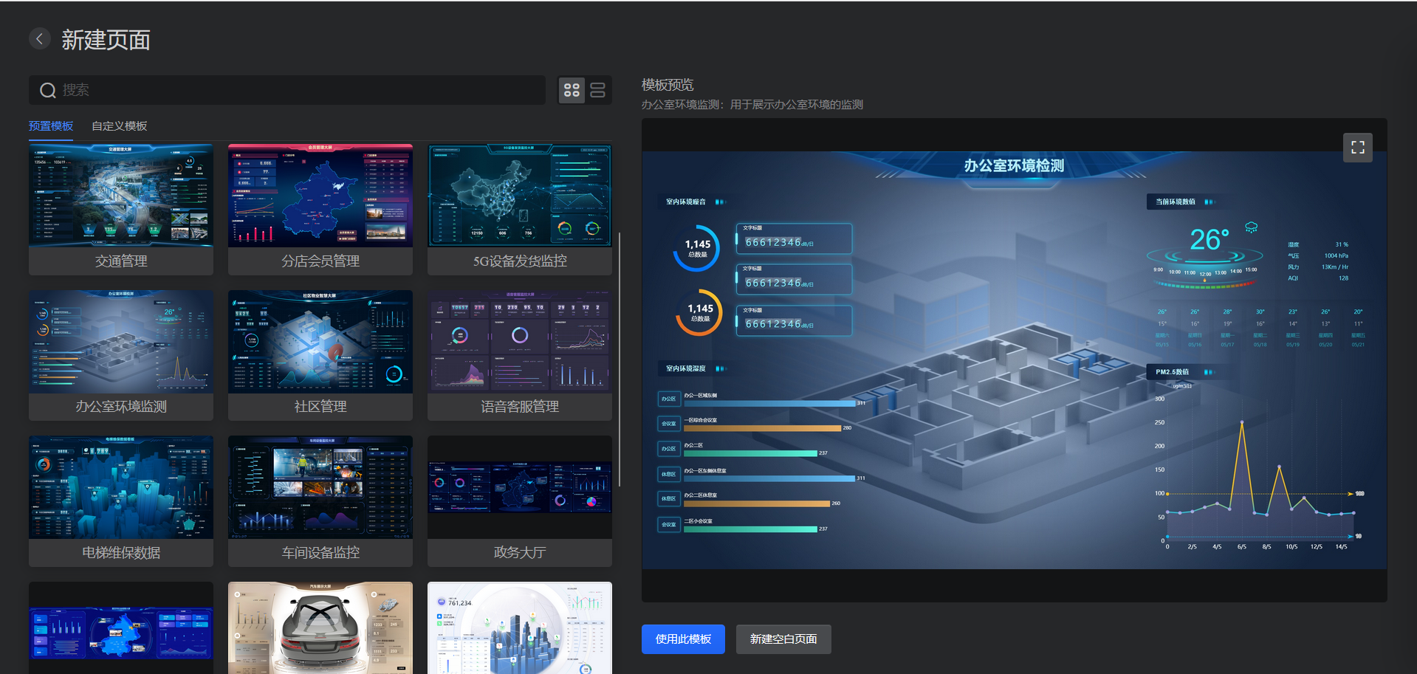
Task: Open the 语音客服管理 template preview
Action: click(519, 340)
